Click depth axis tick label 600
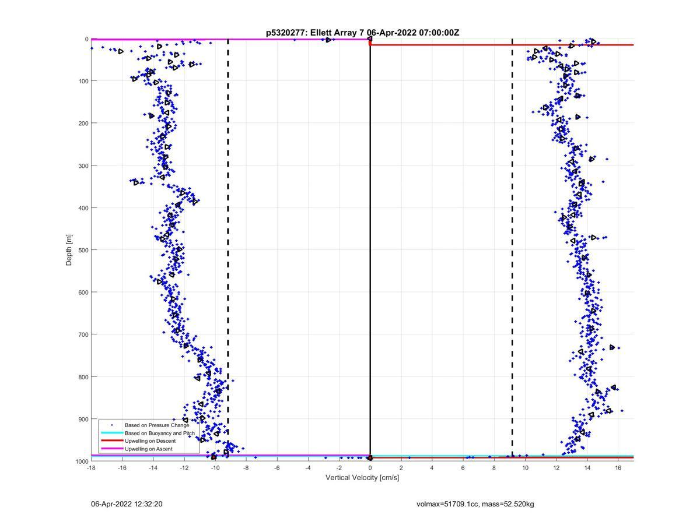 coord(83,292)
